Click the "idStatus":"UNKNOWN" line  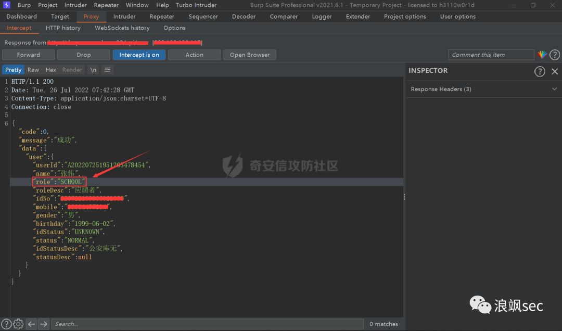pos(69,232)
